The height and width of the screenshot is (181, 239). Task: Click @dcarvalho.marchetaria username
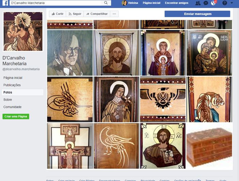(21, 69)
